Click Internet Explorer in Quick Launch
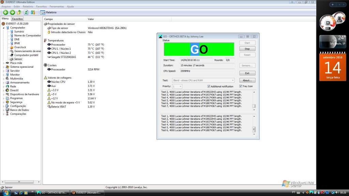 click(x=21, y=193)
